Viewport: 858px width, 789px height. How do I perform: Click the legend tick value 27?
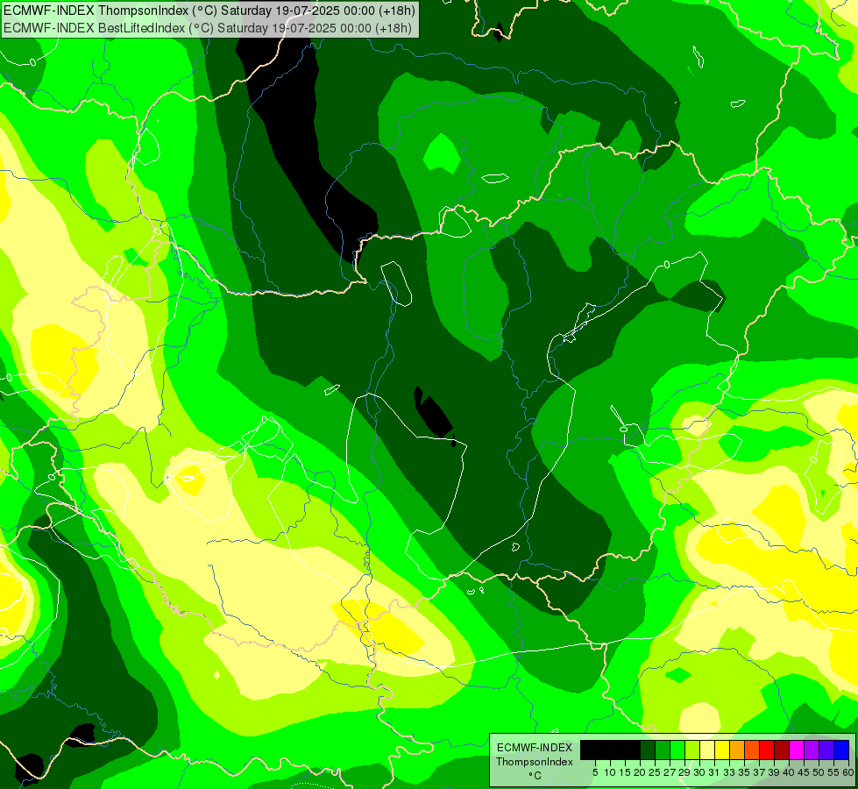(670, 772)
